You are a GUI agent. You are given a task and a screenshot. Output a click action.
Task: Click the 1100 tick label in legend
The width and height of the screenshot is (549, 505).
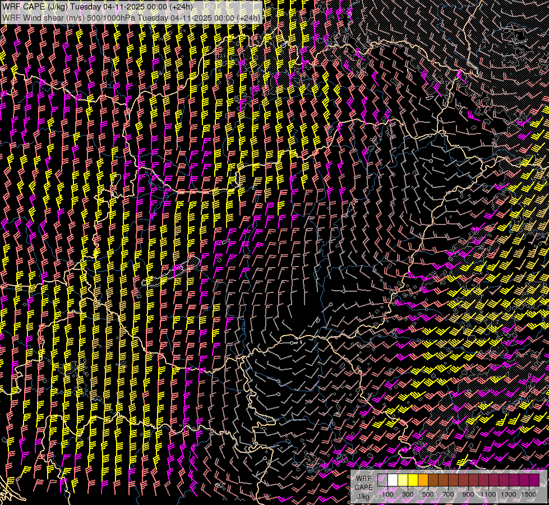488,494
